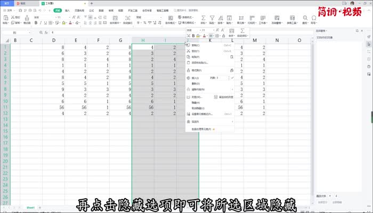Image resolution: width=373 pixels, height=213 pixels.
Task: Click the Filter funnel icon in ribbon
Action: [x=212, y=18]
